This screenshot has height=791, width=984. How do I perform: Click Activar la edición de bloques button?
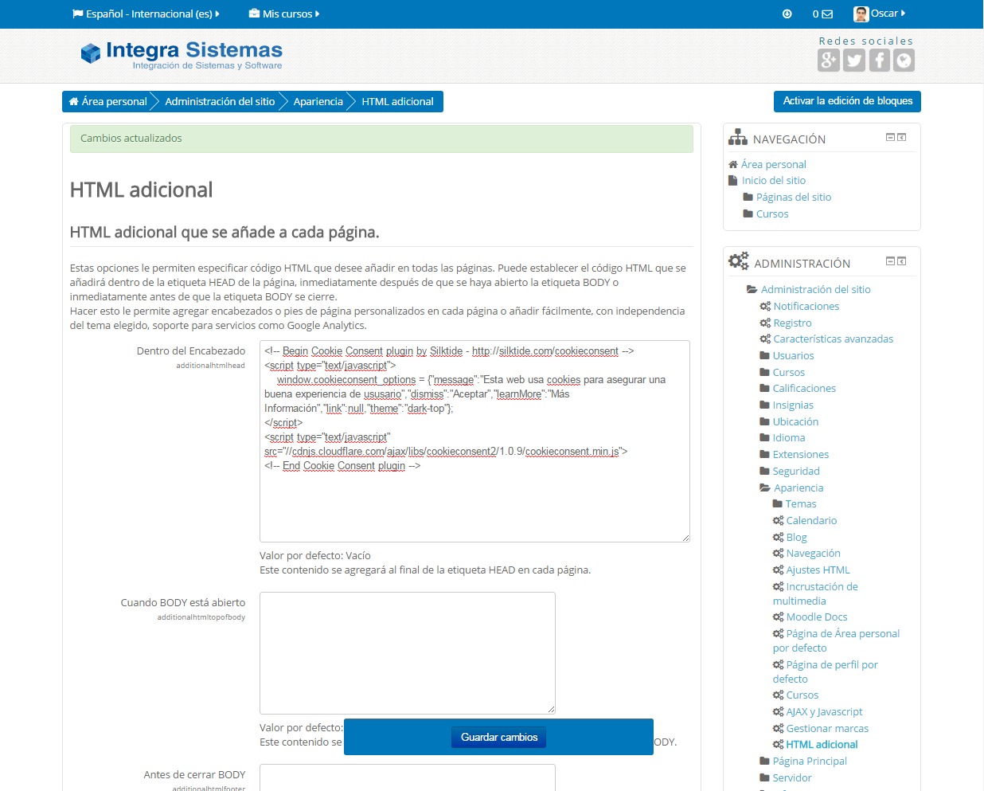(847, 101)
